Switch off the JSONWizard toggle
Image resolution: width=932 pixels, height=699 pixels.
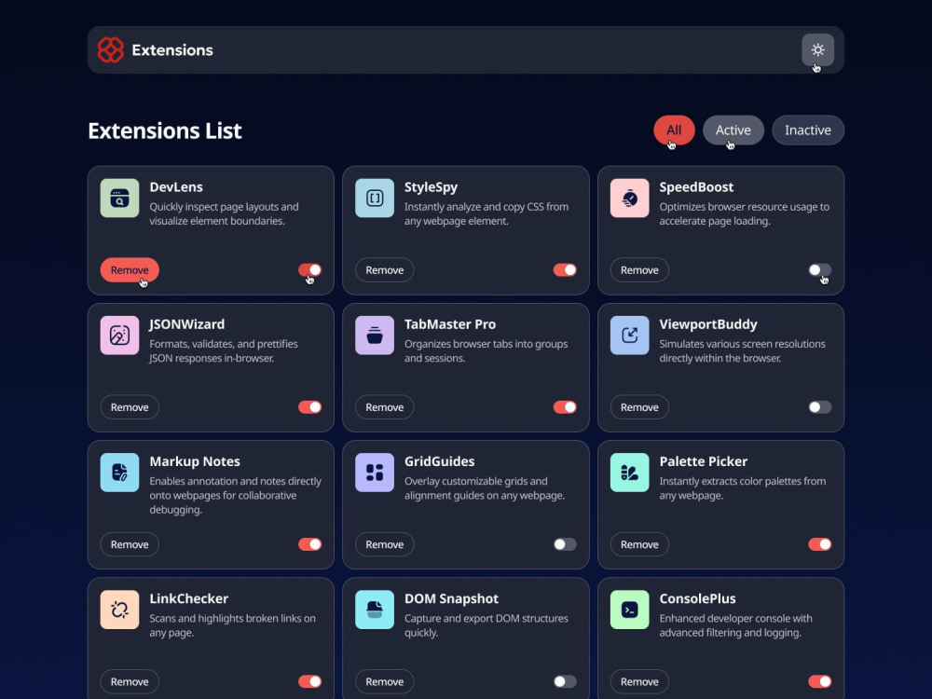309,407
